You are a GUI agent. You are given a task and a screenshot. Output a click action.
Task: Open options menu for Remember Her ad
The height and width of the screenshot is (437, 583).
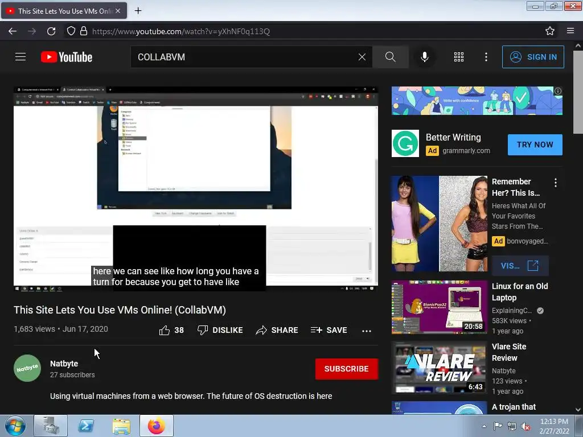556,183
